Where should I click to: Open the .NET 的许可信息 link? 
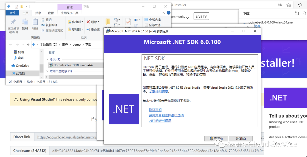click(160, 120)
